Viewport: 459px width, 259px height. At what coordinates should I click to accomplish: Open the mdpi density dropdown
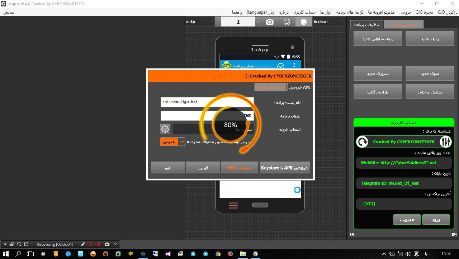199,22
